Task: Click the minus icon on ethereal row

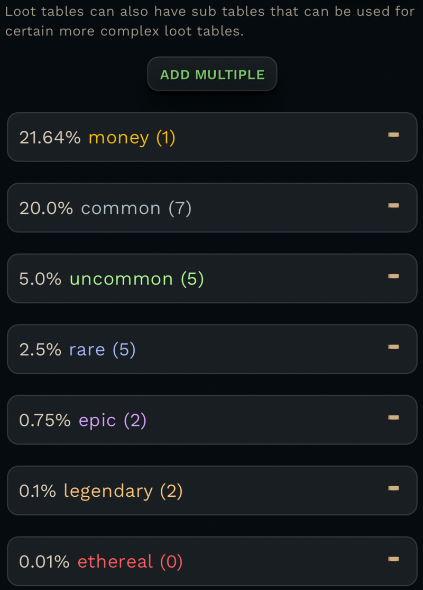Action: [393, 559]
